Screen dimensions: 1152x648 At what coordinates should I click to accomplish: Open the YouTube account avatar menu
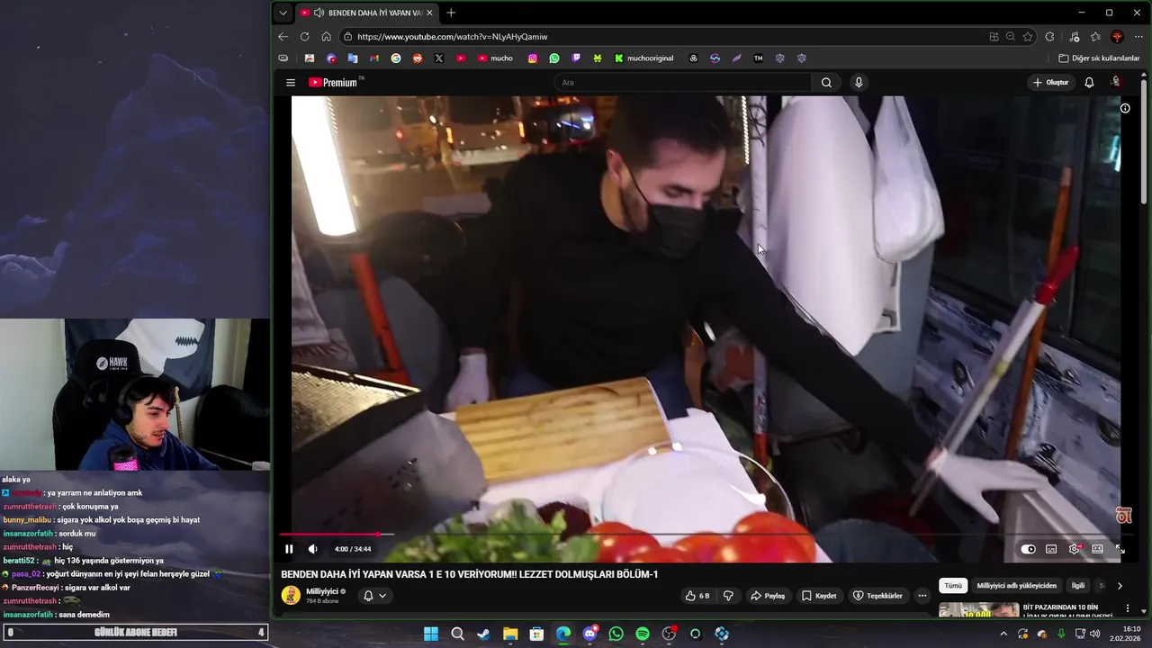pos(1116,83)
